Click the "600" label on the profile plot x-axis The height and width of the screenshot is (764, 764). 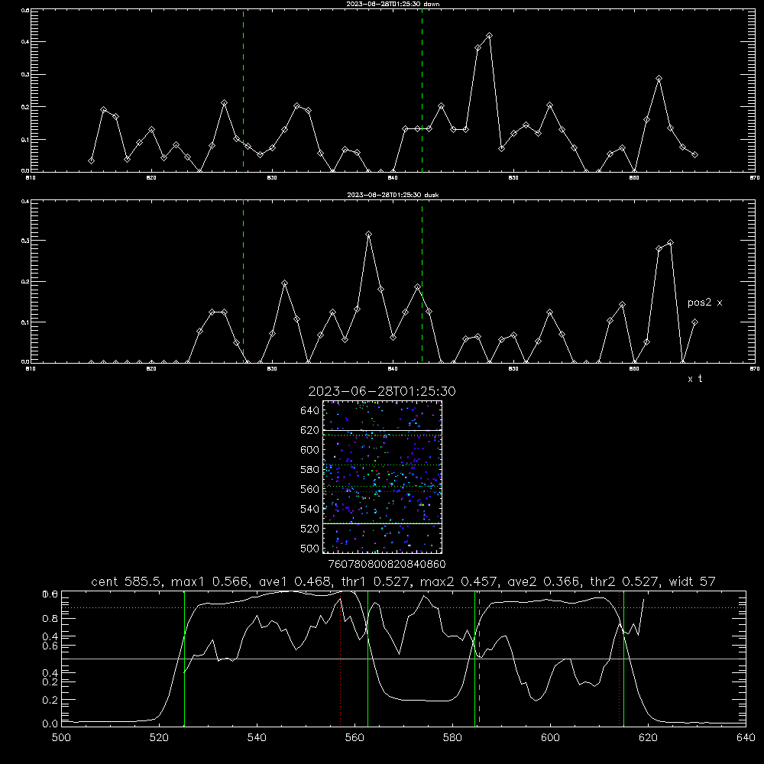click(x=551, y=737)
